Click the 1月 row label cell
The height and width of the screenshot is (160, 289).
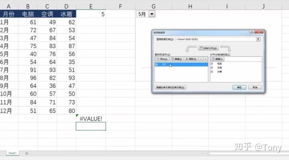click(x=9, y=22)
